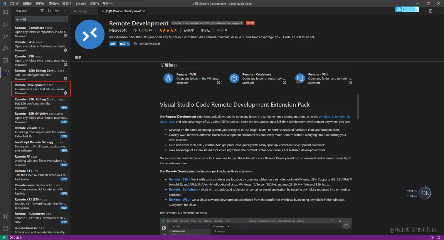This screenshot has width=444, height=240.
Task: Click the Microsoft publisher name in header
Action: click(118, 30)
